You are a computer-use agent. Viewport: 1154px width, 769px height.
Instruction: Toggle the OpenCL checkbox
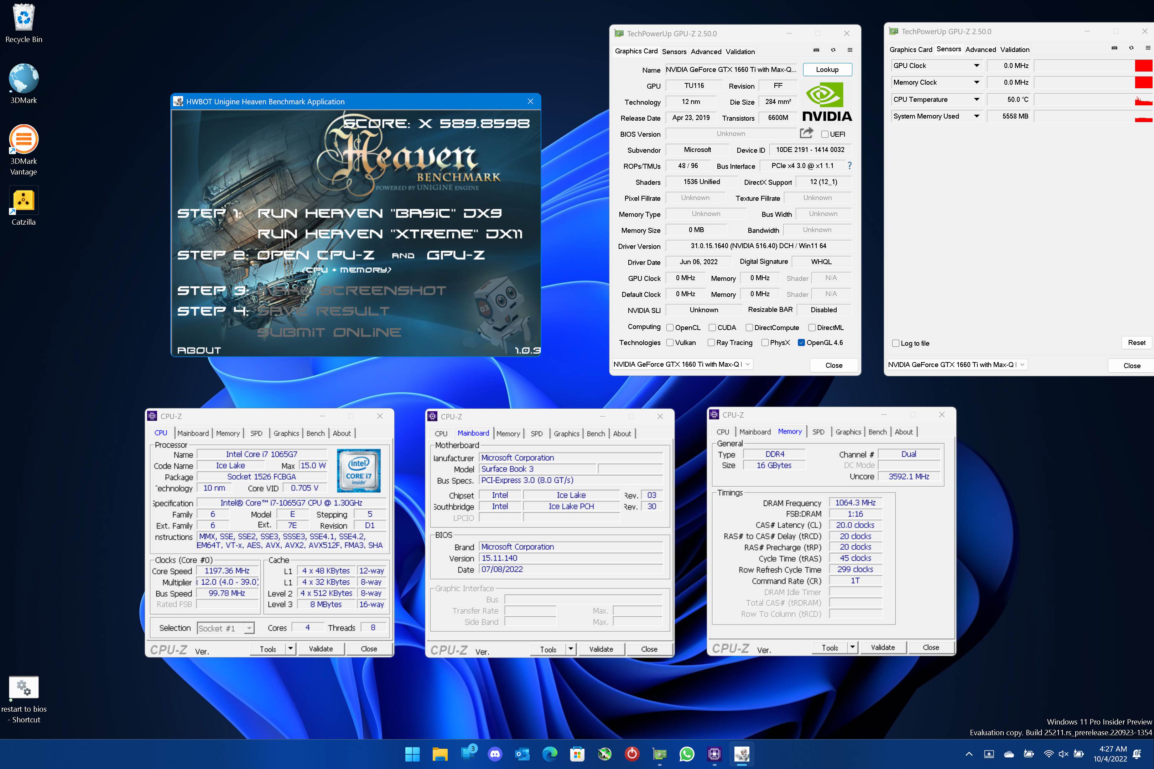pyautogui.click(x=670, y=328)
